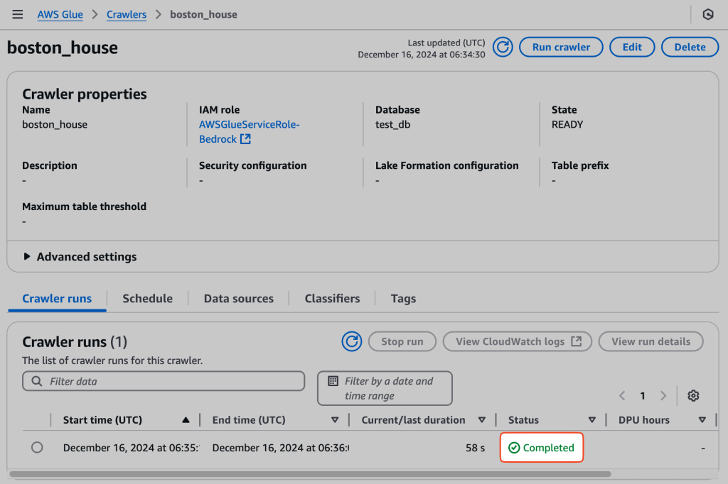Screen dimensions: 728x484
Task: Refresh crawler details next to Last updated
Action: pyautogui.click(x=503, y=48)
